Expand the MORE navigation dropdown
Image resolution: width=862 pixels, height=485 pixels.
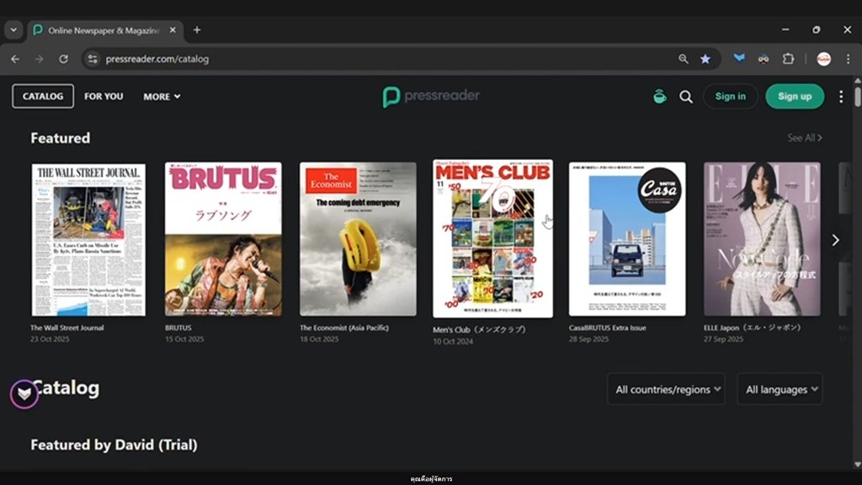click(x=162, y=97)
